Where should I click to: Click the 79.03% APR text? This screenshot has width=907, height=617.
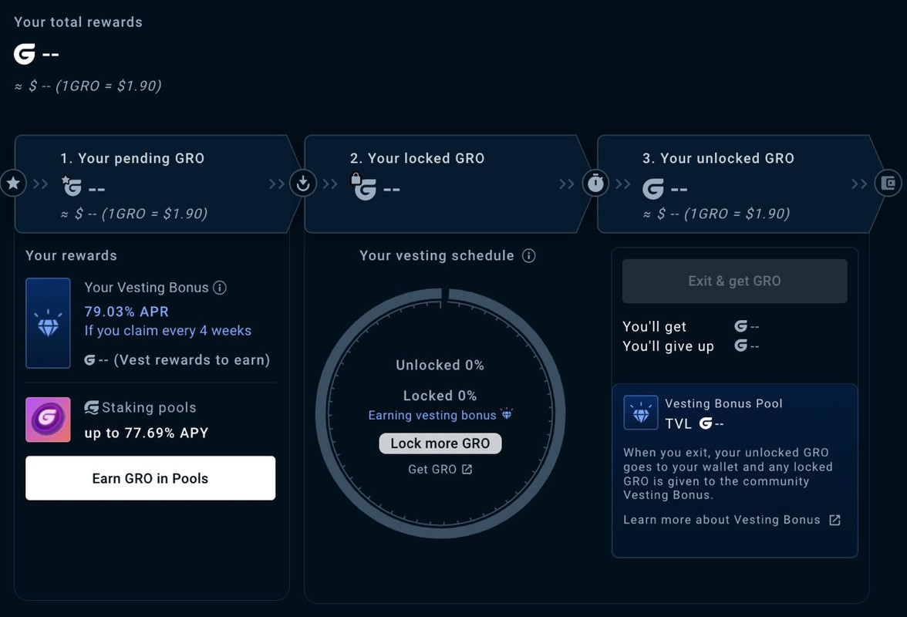coord(126,312)
